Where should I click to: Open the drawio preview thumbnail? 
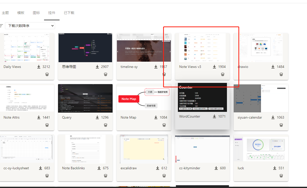tap(261, 48)
